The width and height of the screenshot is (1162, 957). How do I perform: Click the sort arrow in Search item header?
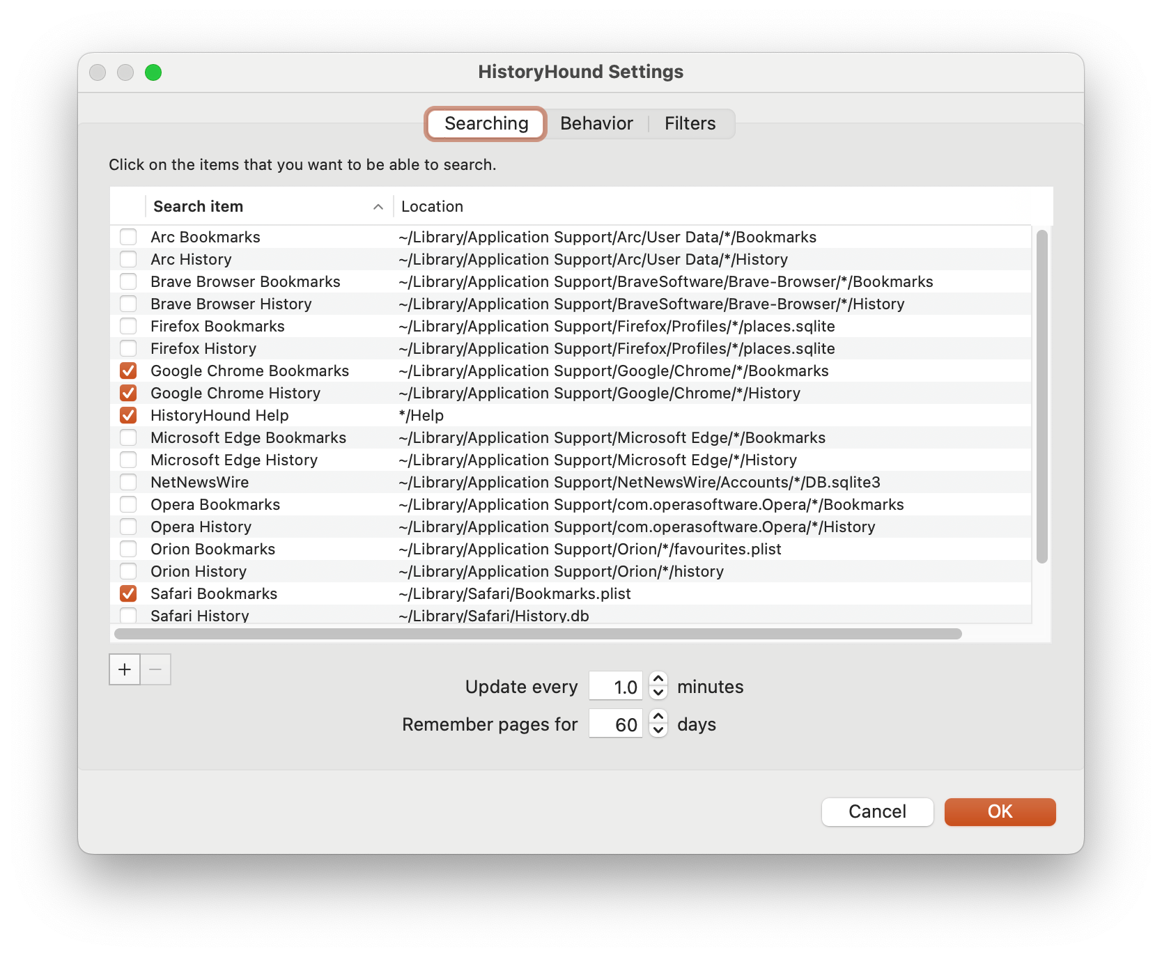tap(378, 207)
